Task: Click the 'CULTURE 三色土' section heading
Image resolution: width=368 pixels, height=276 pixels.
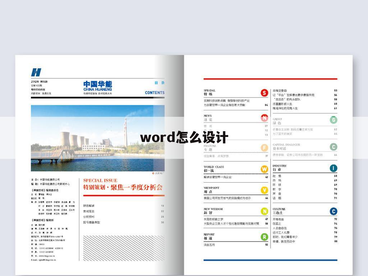Action: pyautogui.click(x=279, y=211)
